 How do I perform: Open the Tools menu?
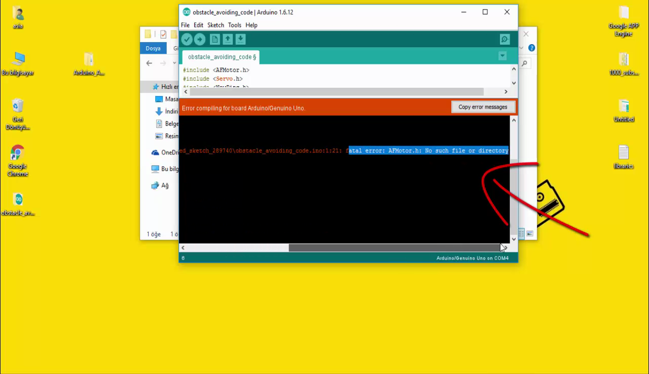click(235, 25)
